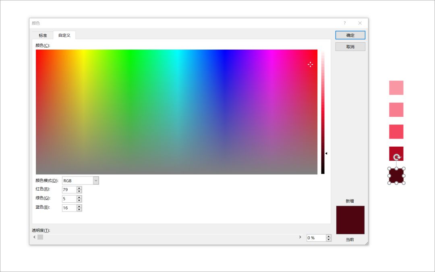Select the lightest pink square shape
Viewport: 435px width, 272px height.
396,87
